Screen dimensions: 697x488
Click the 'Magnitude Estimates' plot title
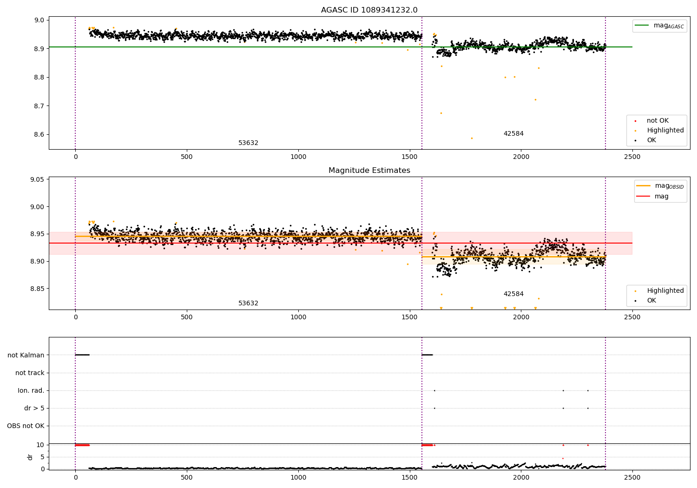click(x=369, y=171)
